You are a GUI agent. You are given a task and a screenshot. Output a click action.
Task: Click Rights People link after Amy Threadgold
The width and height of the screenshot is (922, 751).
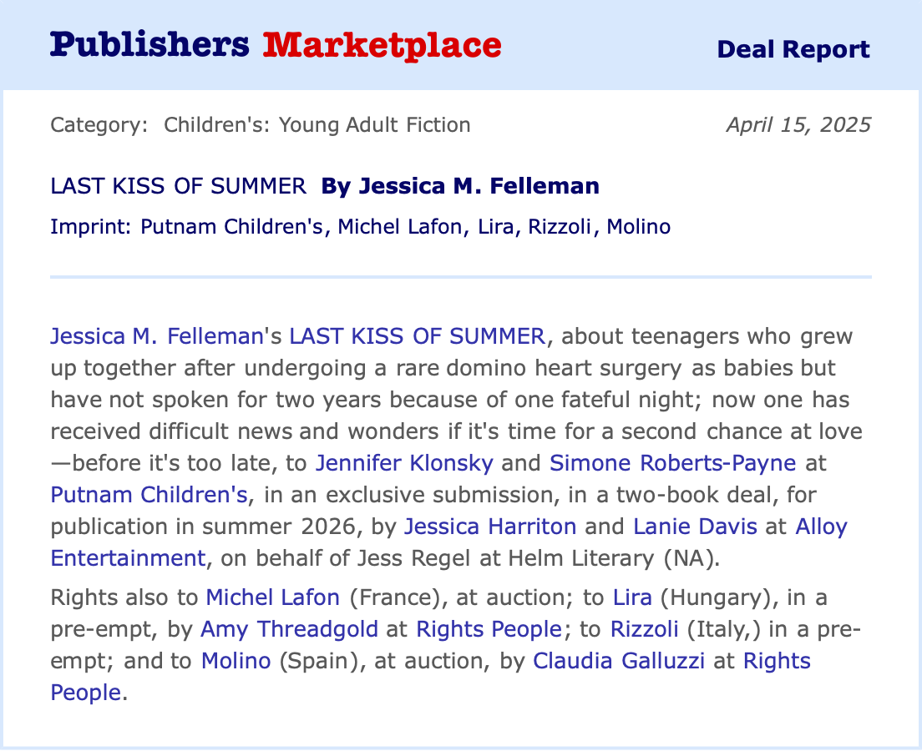pyautogui.click(x=488, y=628)
